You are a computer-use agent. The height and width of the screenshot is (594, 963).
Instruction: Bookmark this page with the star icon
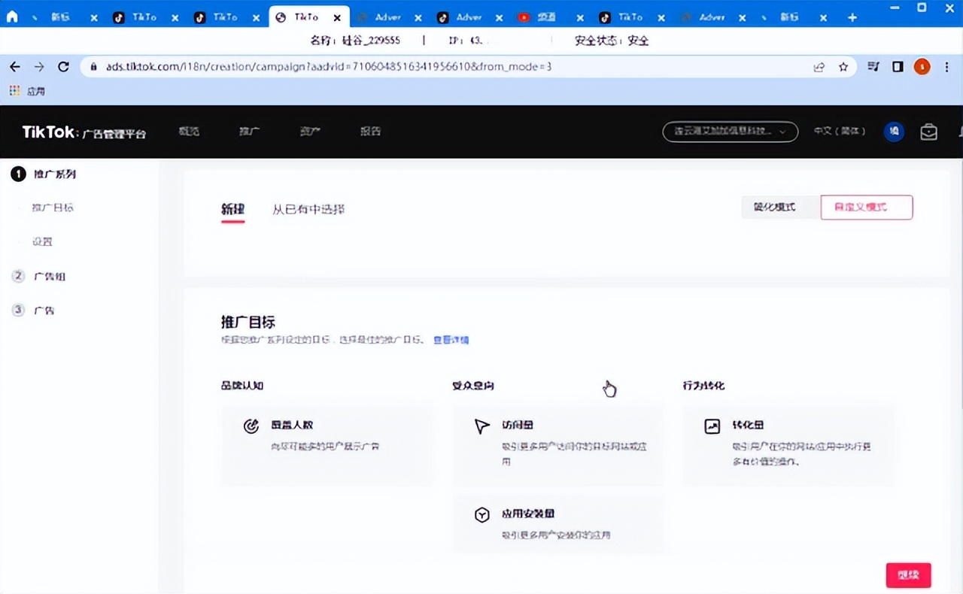click(843, 67)
